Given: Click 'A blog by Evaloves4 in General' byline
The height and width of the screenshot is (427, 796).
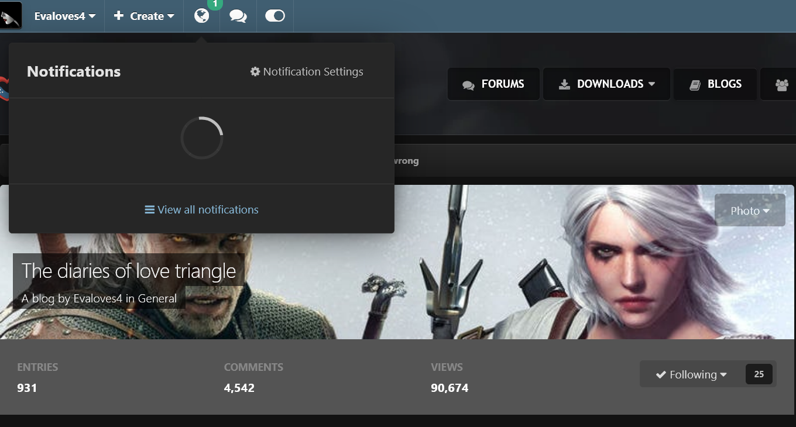Looking at the screenshot, I should (99, 298).
